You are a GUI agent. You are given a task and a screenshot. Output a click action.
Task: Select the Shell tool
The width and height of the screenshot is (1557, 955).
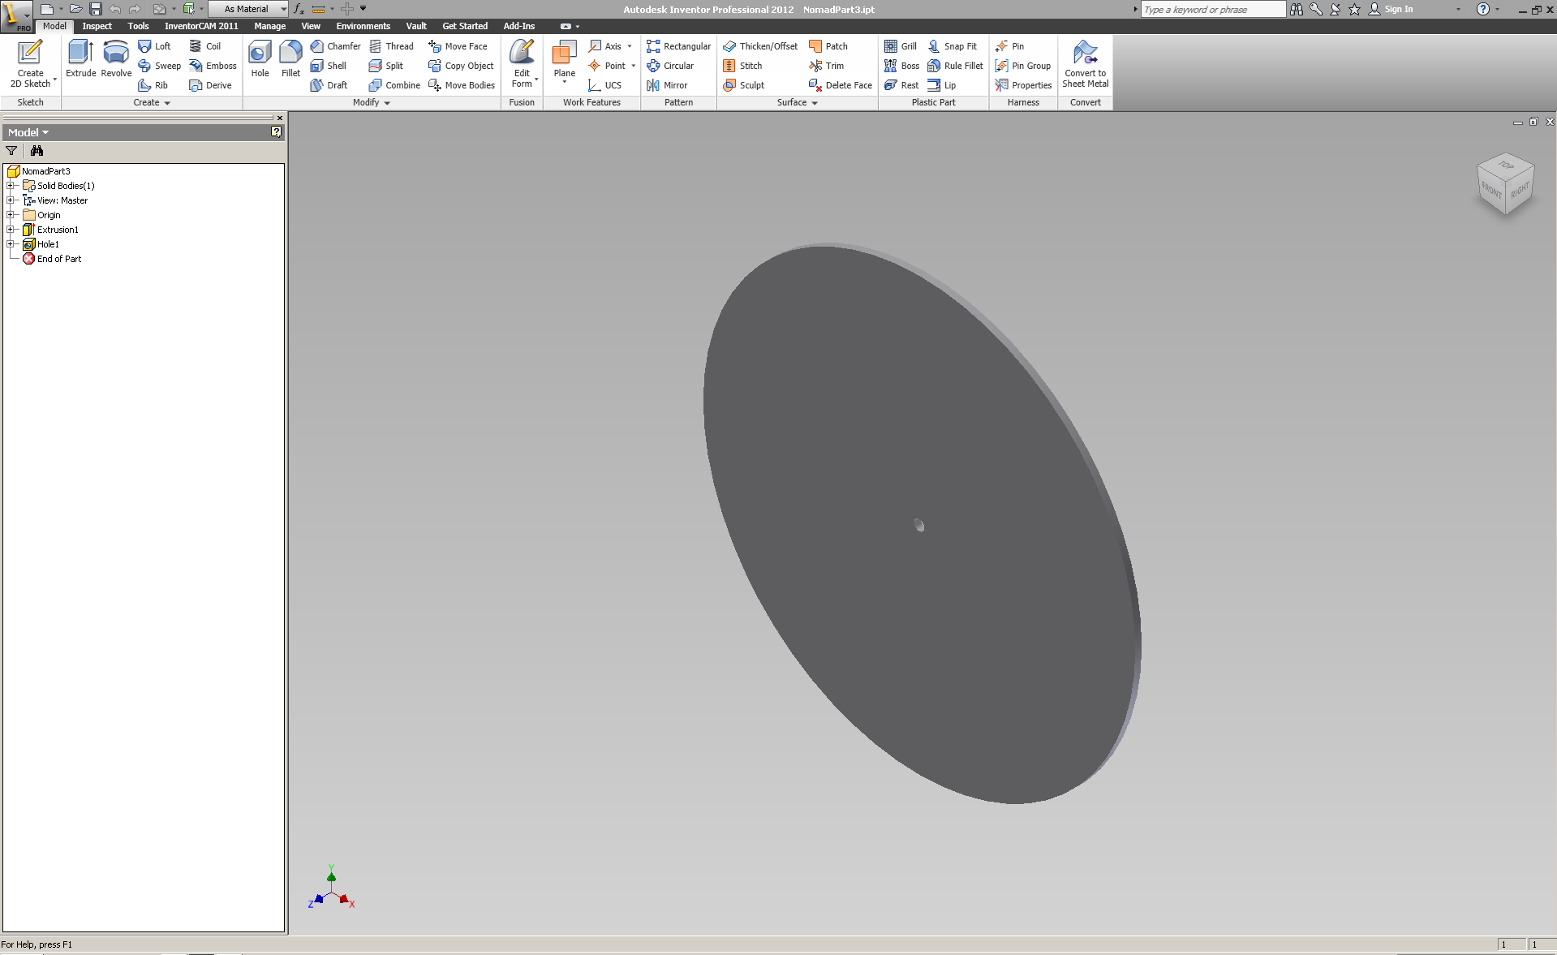328,66
